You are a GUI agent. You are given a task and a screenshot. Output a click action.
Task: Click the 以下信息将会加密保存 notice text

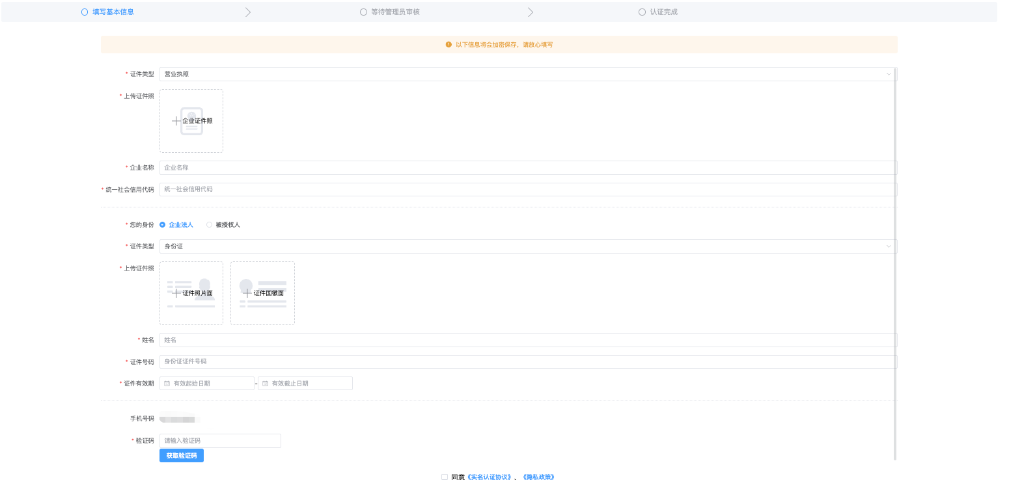click(x=504, y=45)
